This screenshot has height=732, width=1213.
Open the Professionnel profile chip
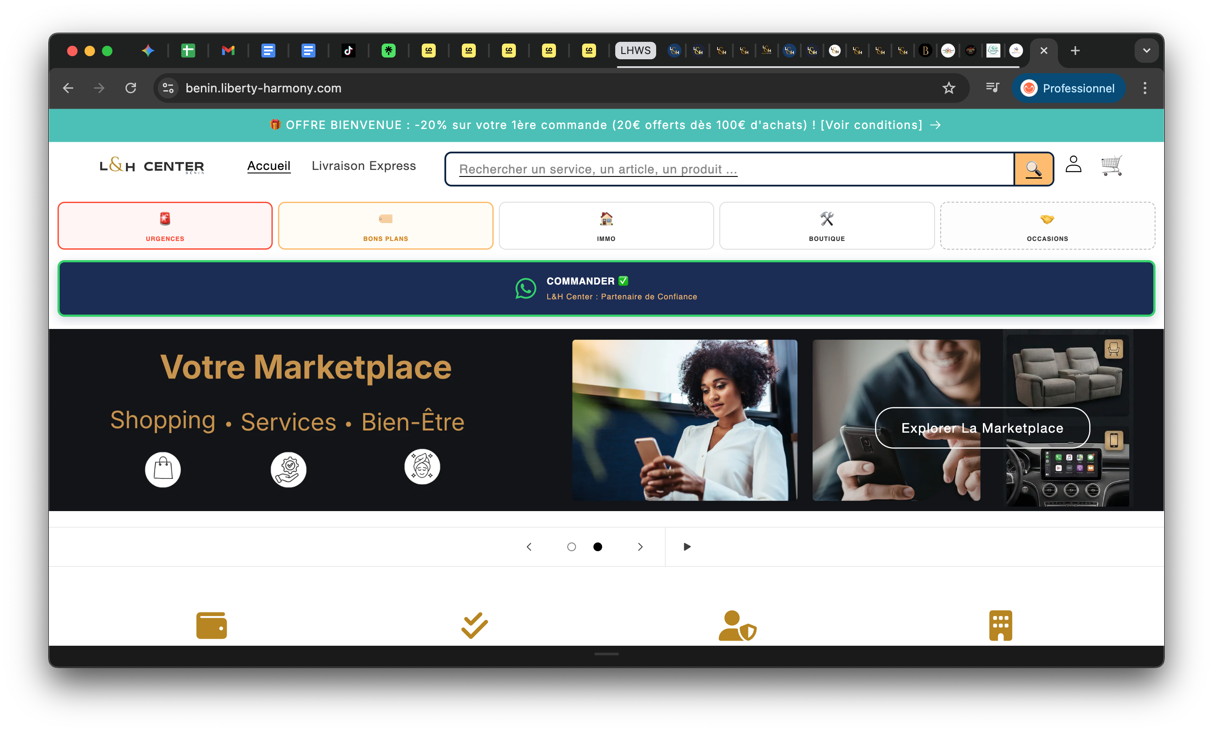pyautogui.click(x=1068, y=88)
